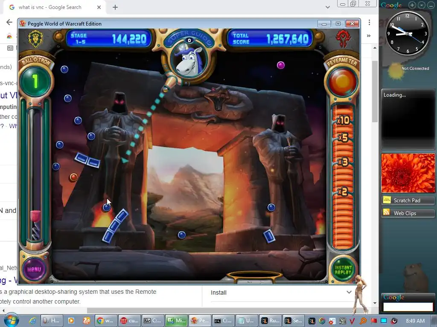
Task: Click the media player taskbar icon
Action: [71, 321]
